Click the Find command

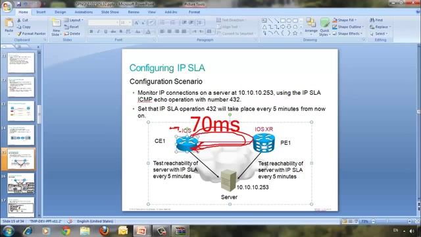click(x=376, y=20)
